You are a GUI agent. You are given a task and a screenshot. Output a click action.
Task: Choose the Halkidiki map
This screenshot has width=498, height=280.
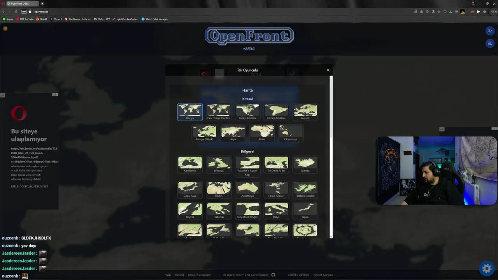219,211
